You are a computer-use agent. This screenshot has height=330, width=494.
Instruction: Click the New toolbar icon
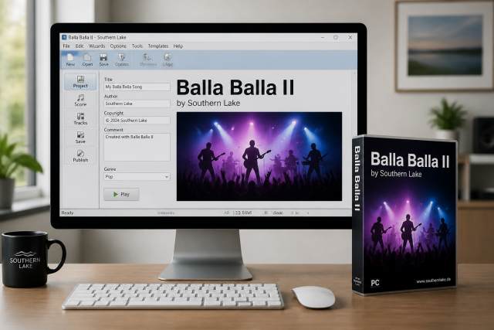[x=70, y=60]
